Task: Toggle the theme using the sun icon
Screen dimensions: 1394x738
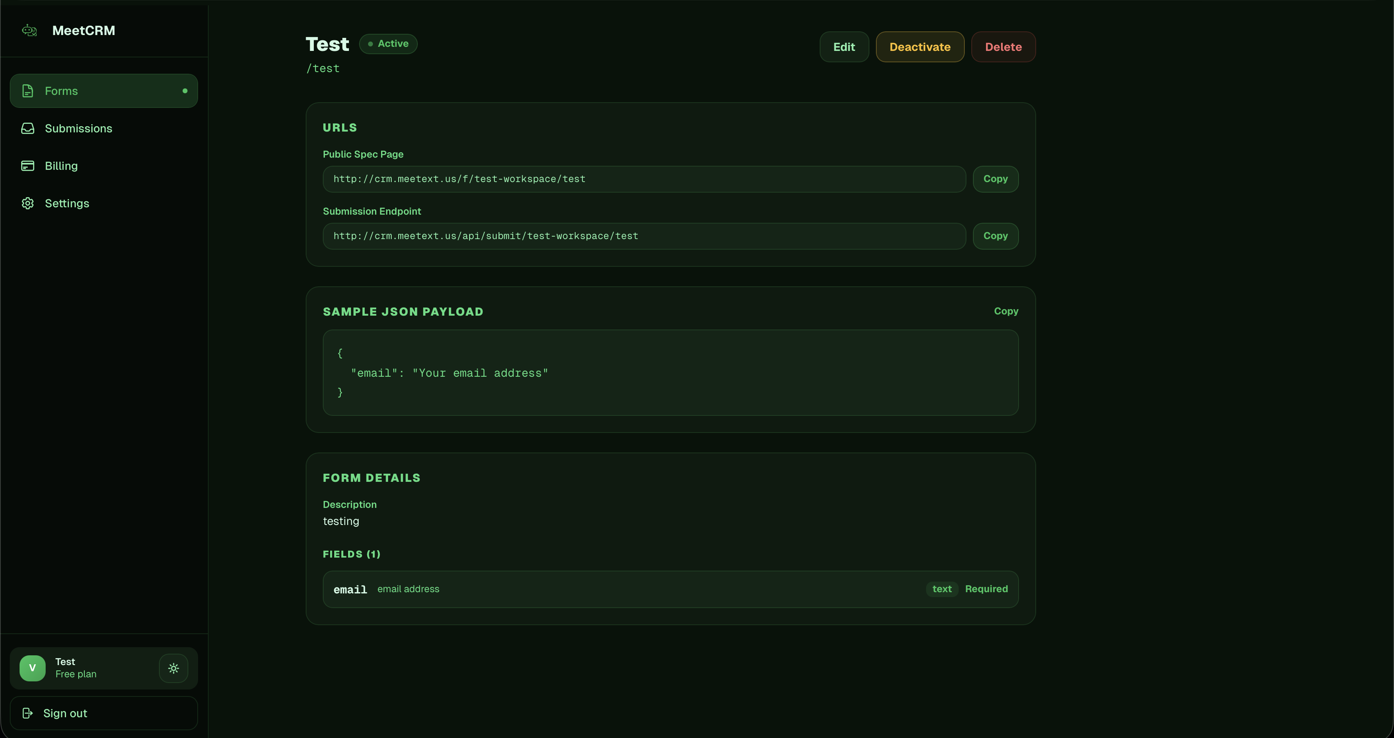Action: point(173,668)
